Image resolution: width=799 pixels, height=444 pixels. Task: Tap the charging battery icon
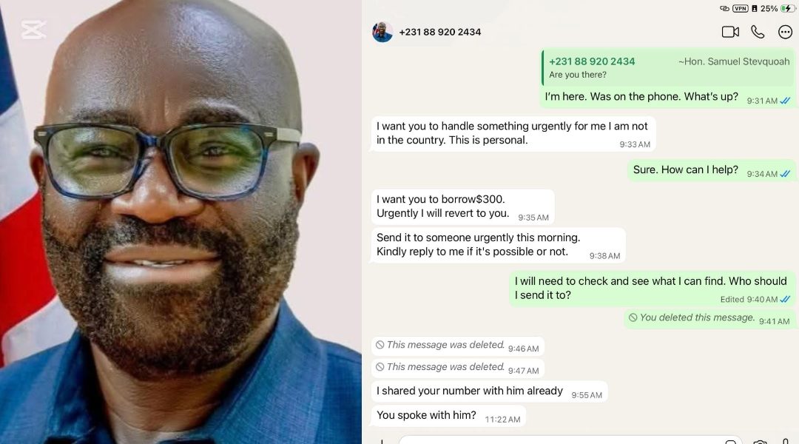click(x=789, y=9)
